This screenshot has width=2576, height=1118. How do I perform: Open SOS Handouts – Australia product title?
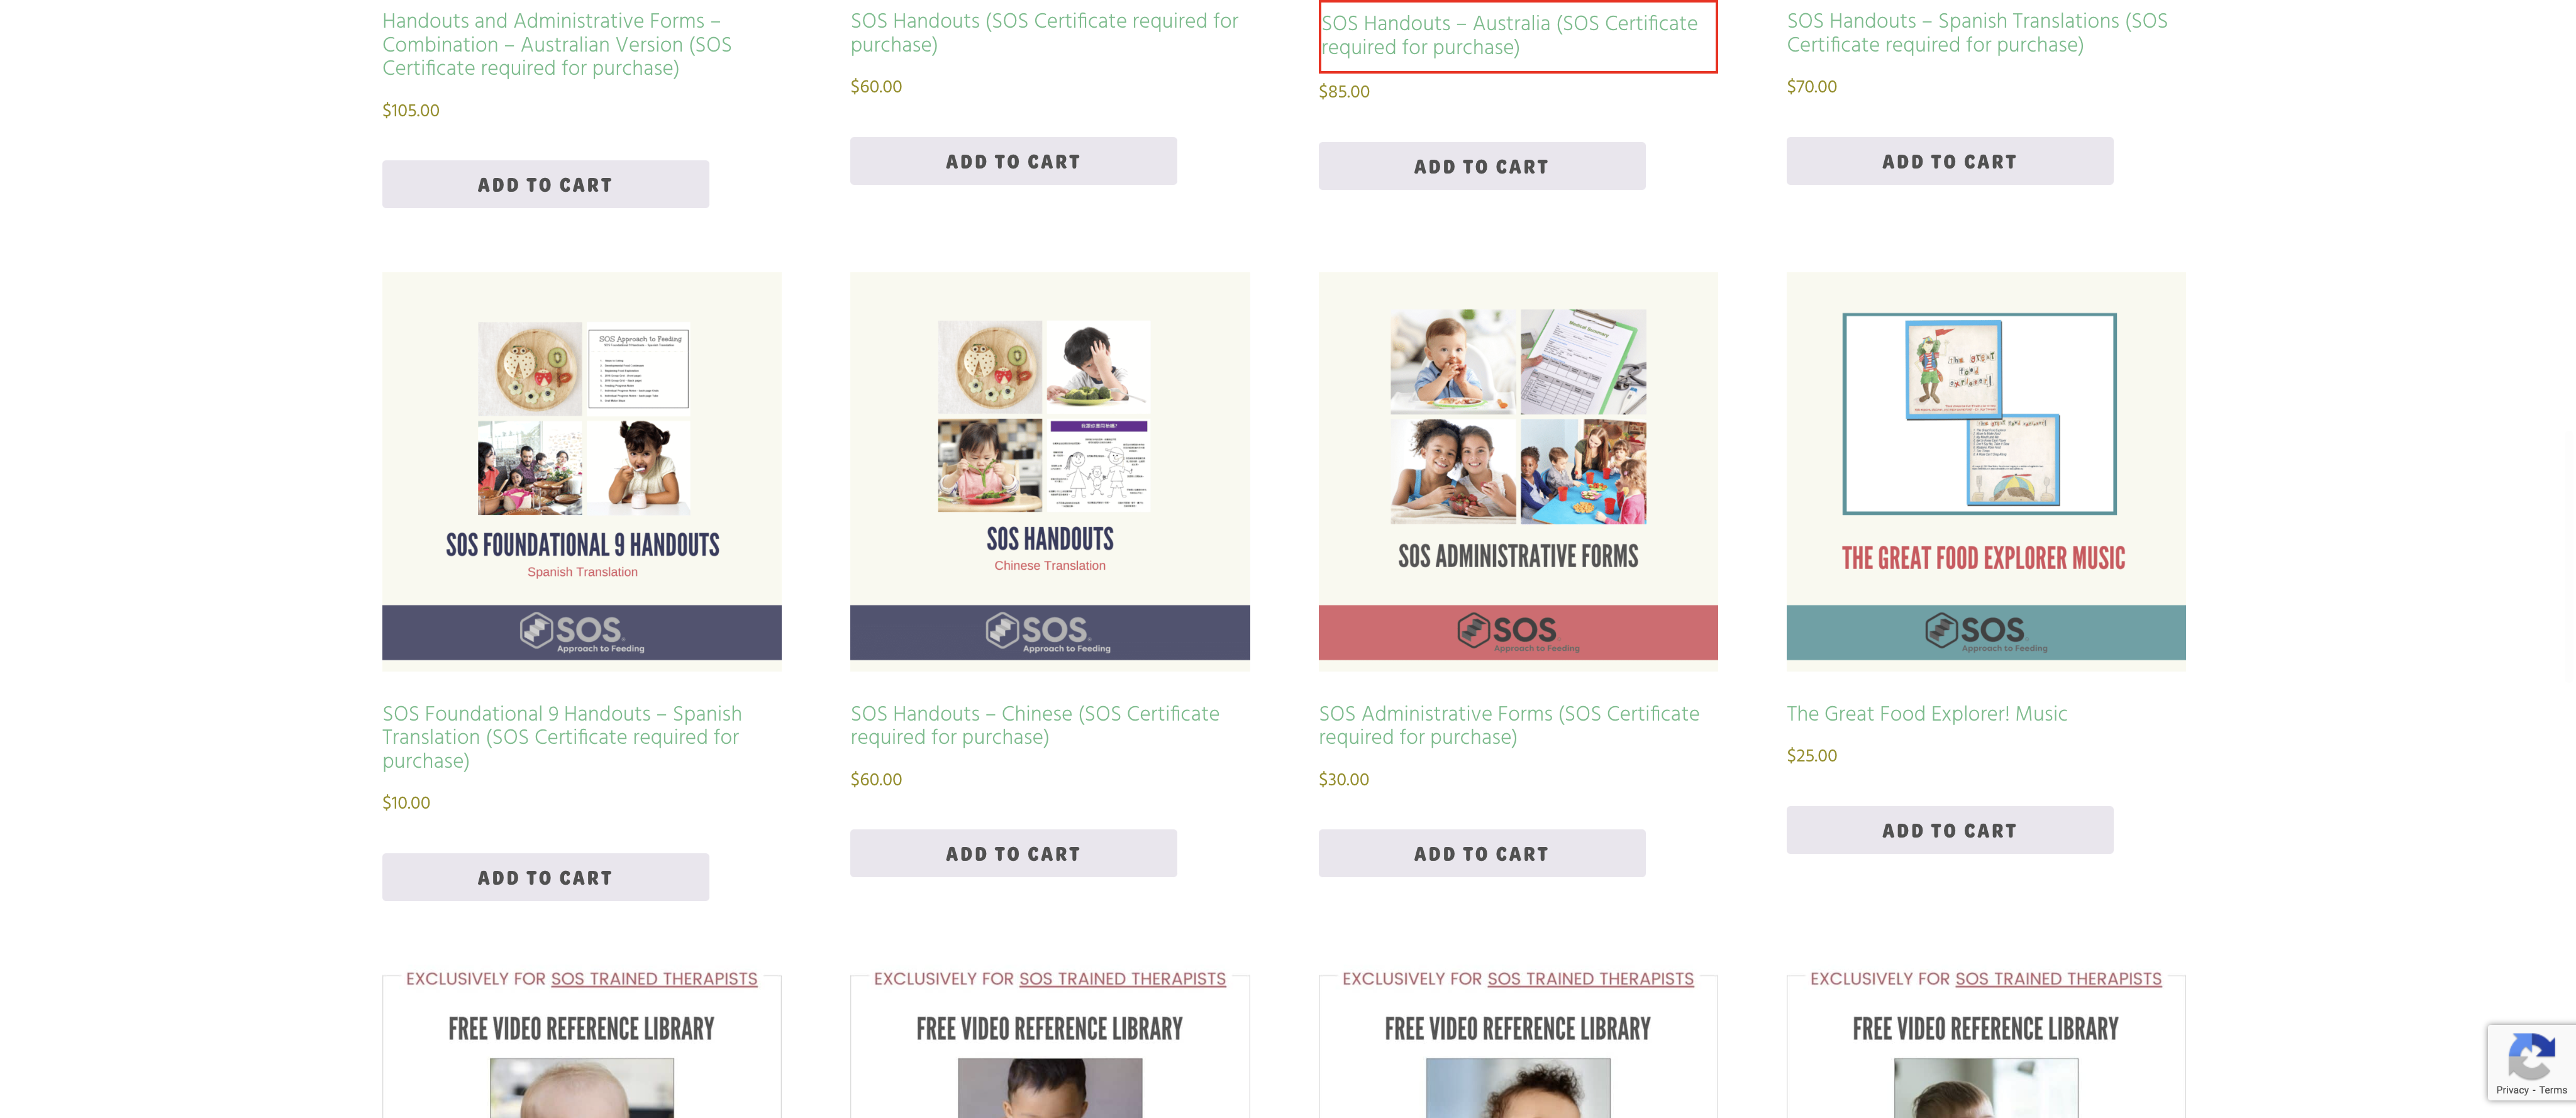(x=1509, y=35)
